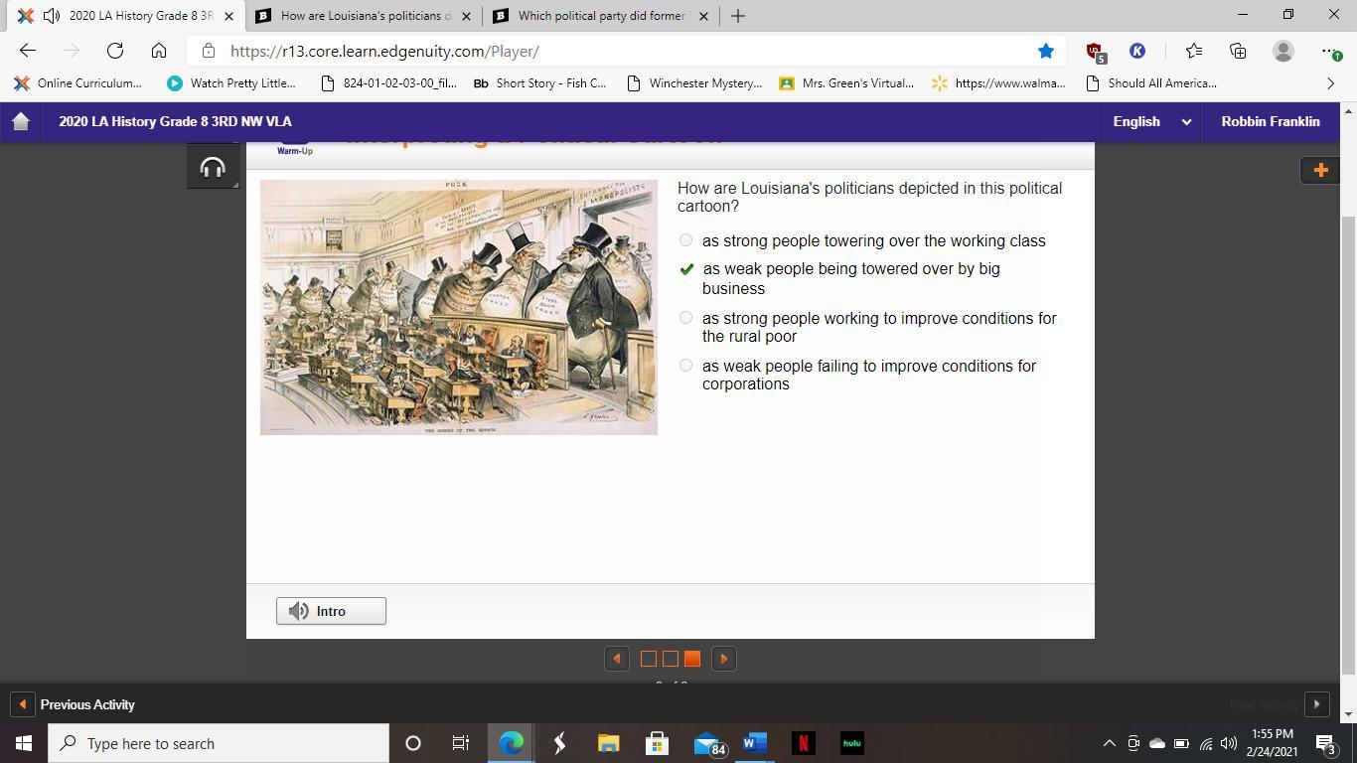Image resolution: width=1357 pixels, height=763 pixels.
Task: Open Word from the taskbar
Action: click(754, 743)
